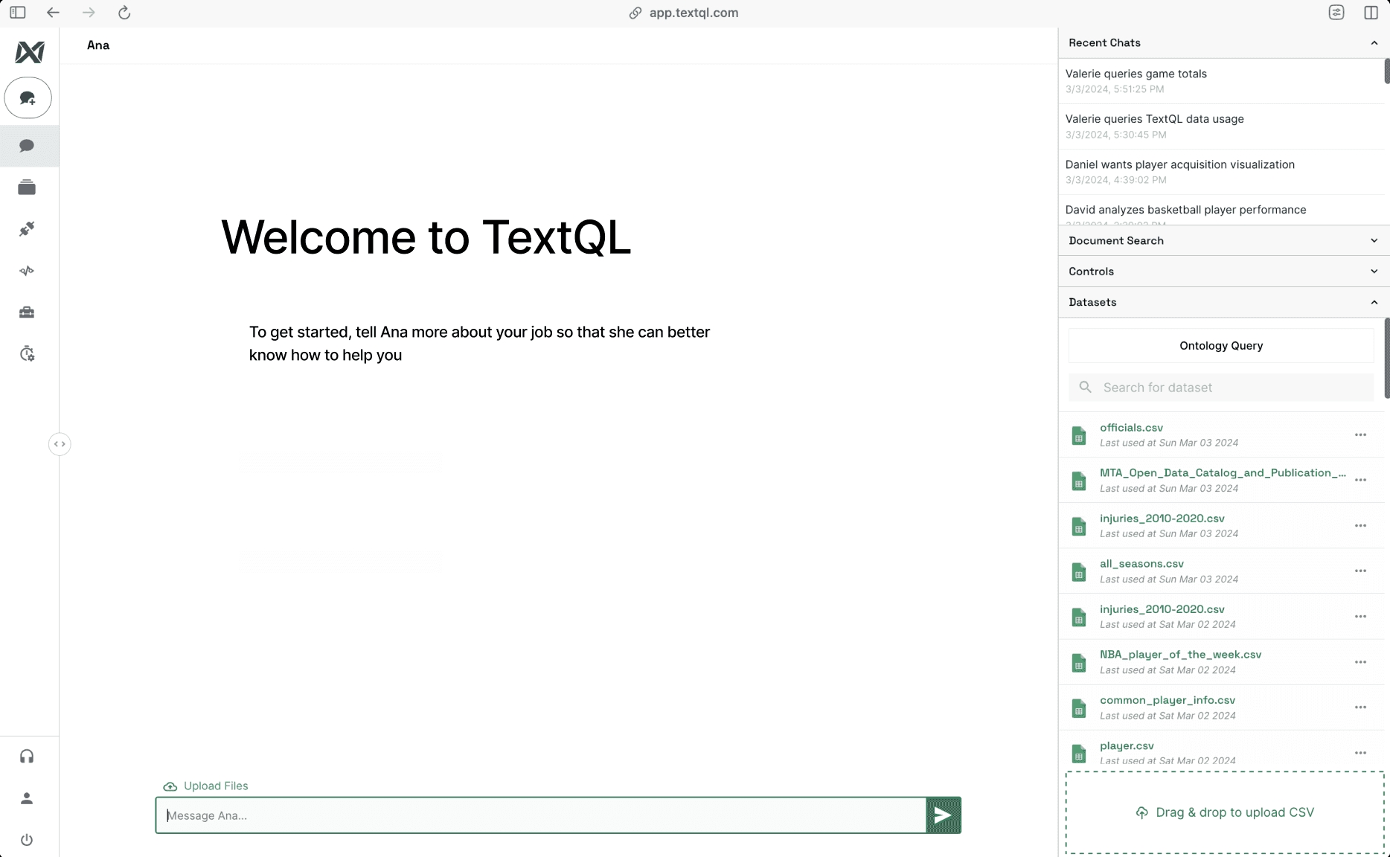
Task: Open chat 'Valerie queries game totals'
Action: (1220, 81)
